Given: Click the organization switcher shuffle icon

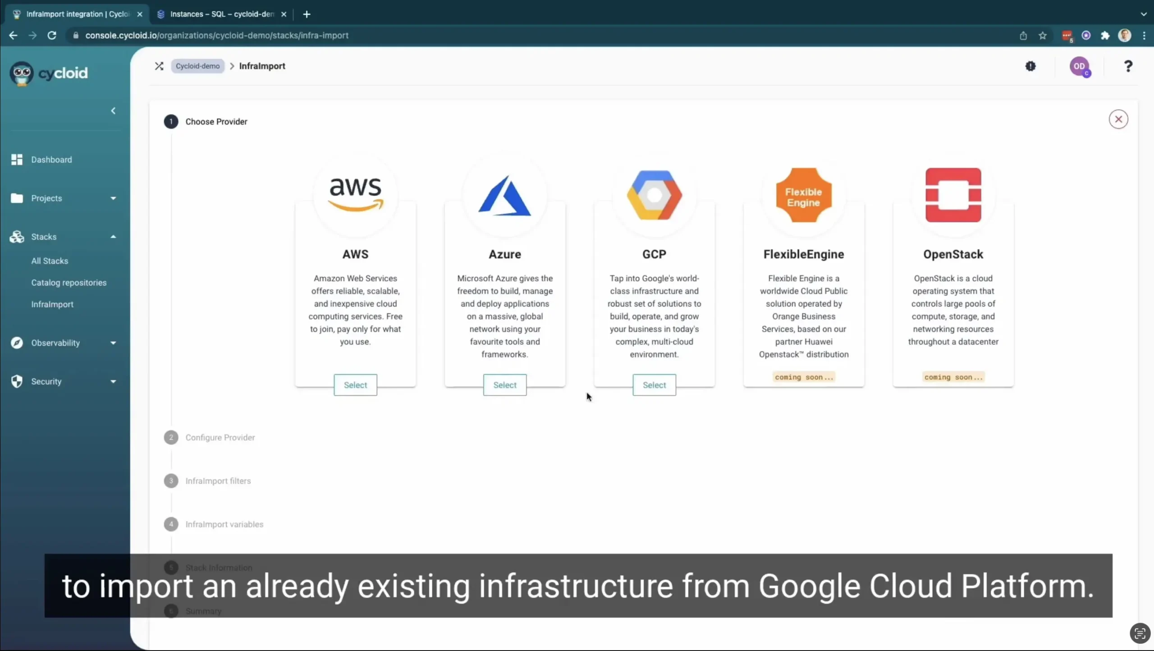Looking at the screenshot, I should click(159, 66).
